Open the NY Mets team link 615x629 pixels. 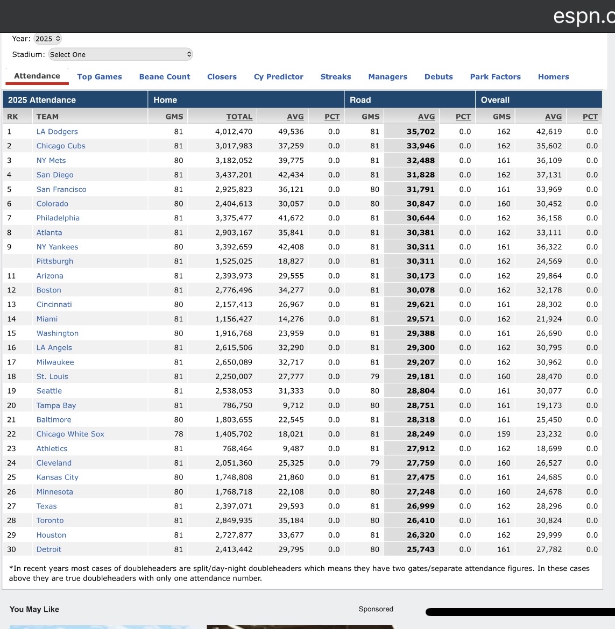[x=51, y=160]
